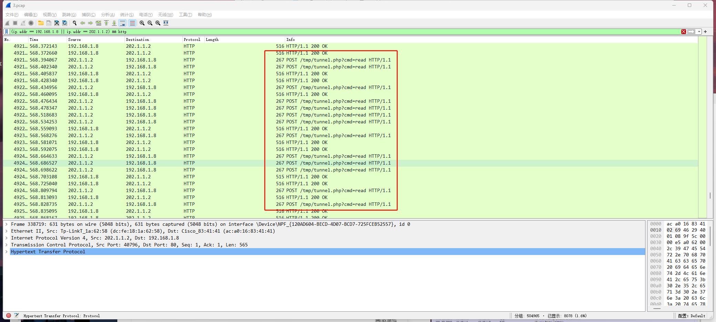Click the 配置: Default profile label

point(692,316)
